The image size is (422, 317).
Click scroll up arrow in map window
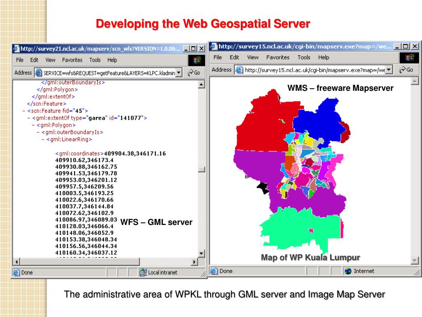(415, 81)
